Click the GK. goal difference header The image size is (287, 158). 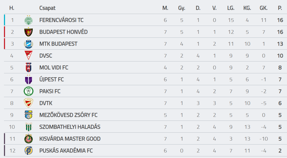pos(263,8)
